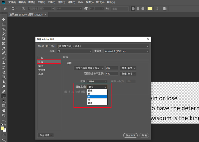
Task: Select the Zoom magnifier tool
Action: [4, 115]
